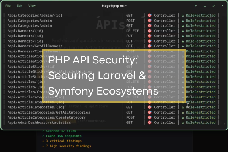Click POST method in /api/Categories/admin row
The width and height of the screenshot is (228, 152).
click(130, 21)
